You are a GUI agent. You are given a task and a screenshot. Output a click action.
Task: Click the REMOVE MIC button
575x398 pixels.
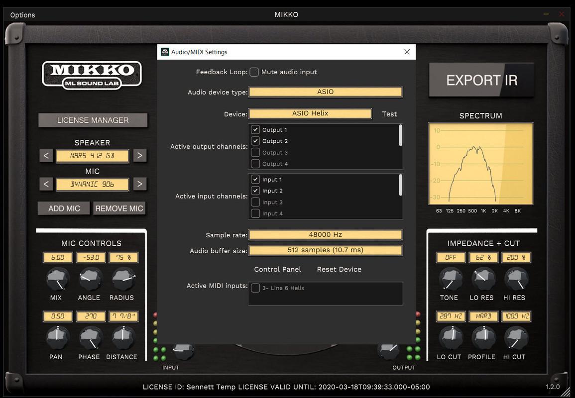tap(119, 208)
